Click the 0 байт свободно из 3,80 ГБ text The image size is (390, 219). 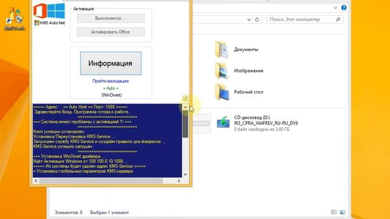[x=261, y=130]
